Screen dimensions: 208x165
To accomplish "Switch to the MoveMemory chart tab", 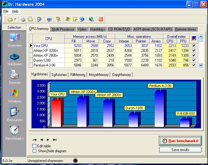I will 99,75.
